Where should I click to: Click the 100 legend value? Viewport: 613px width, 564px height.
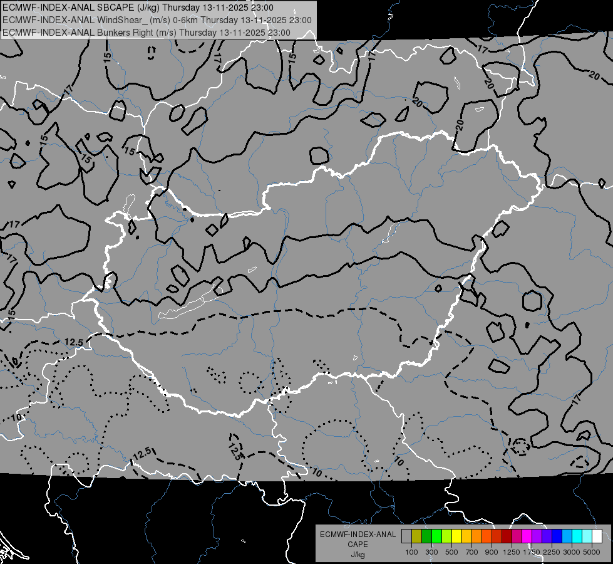(411, 552)
